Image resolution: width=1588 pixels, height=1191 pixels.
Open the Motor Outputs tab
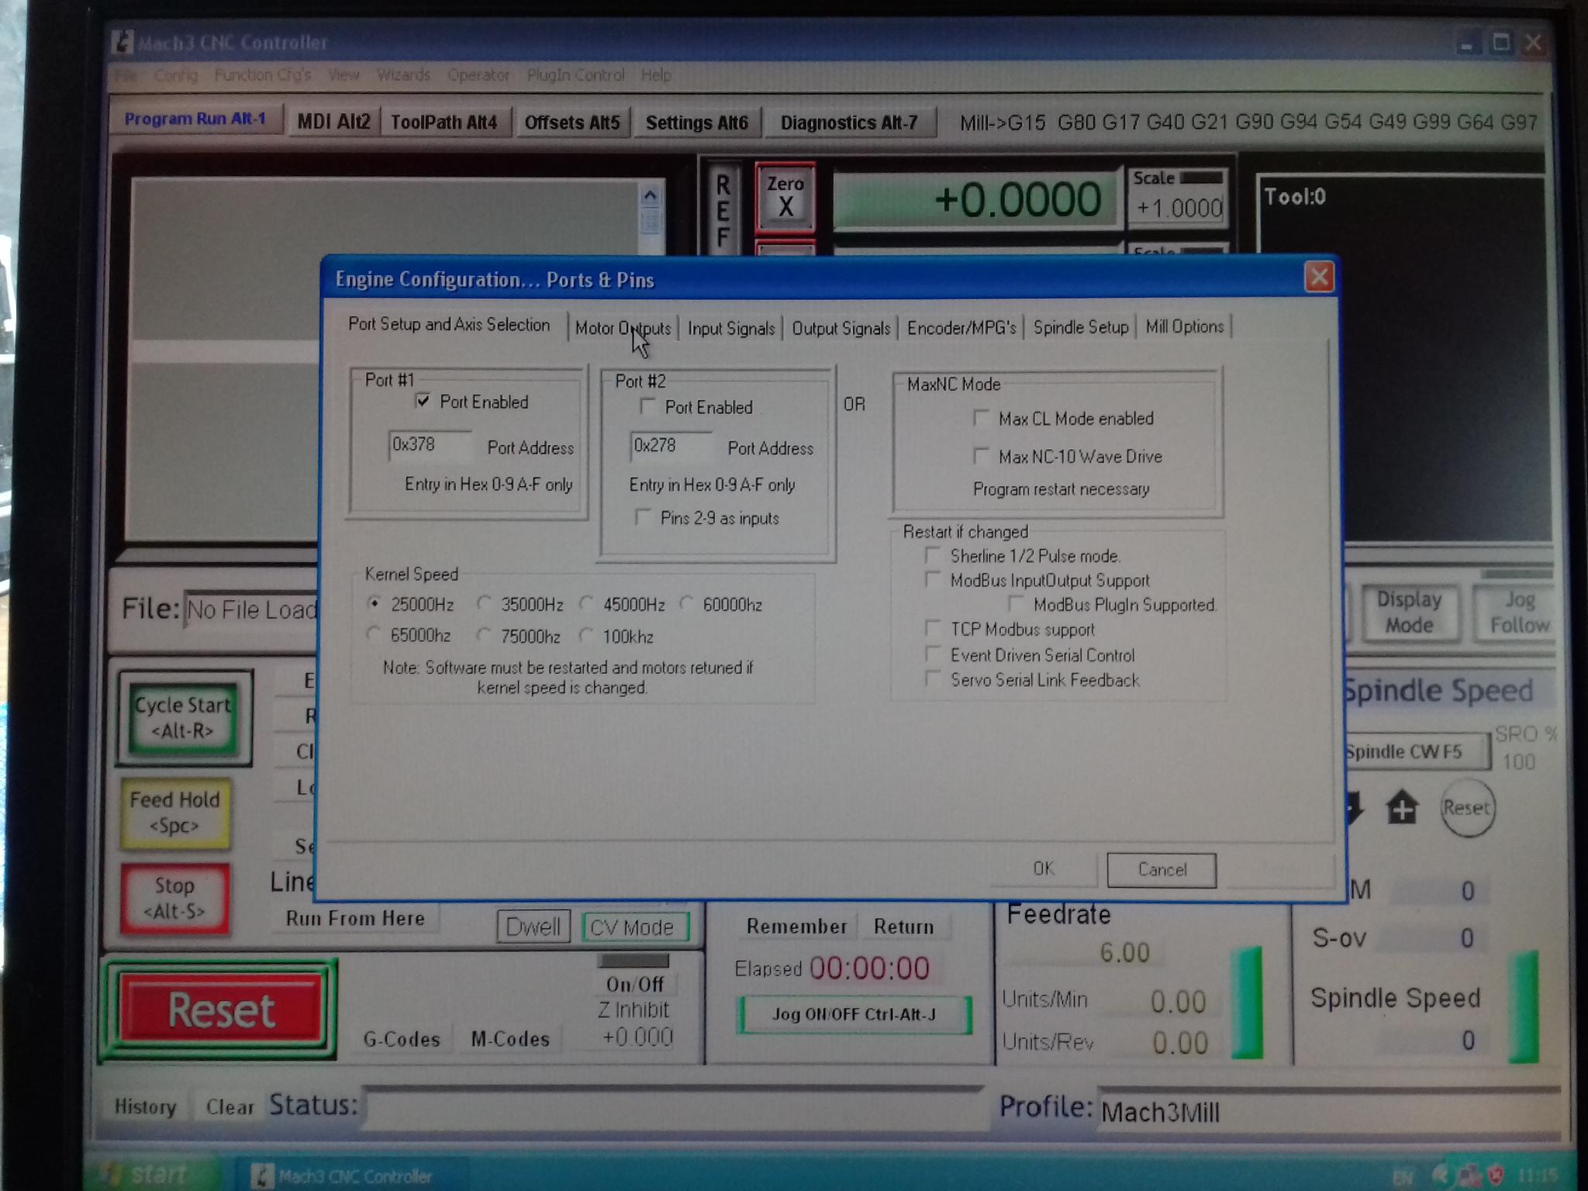(623, 328)
